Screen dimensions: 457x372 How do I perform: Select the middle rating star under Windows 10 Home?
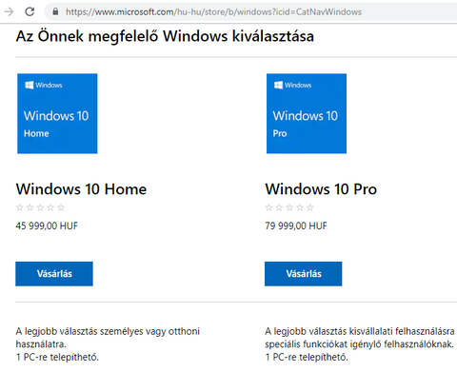40,207
